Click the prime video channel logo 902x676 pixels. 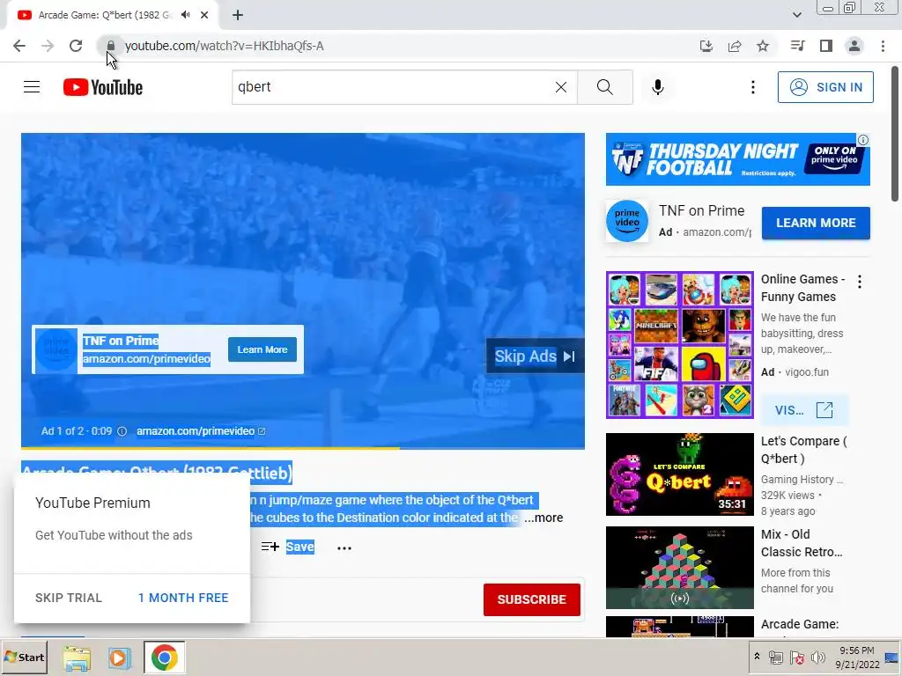click(627, 221)
